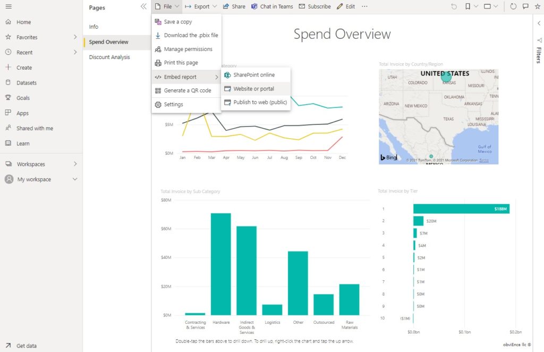Collapse the Pages pane
The width and height of the screenshot is (544, 352).
pos(143,7)
